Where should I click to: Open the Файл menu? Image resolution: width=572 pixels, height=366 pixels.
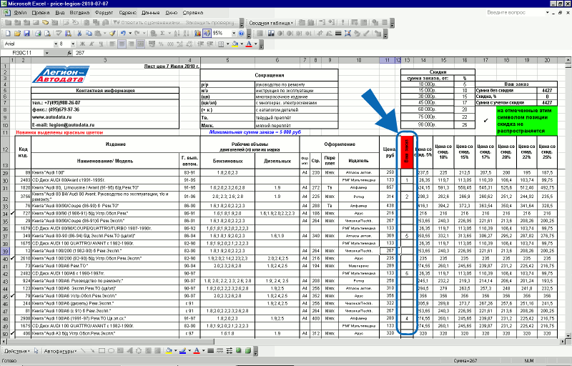(x=20, y=12)
